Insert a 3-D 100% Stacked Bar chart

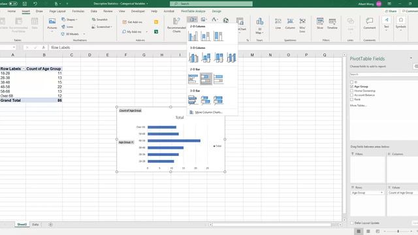coord(218,100)
